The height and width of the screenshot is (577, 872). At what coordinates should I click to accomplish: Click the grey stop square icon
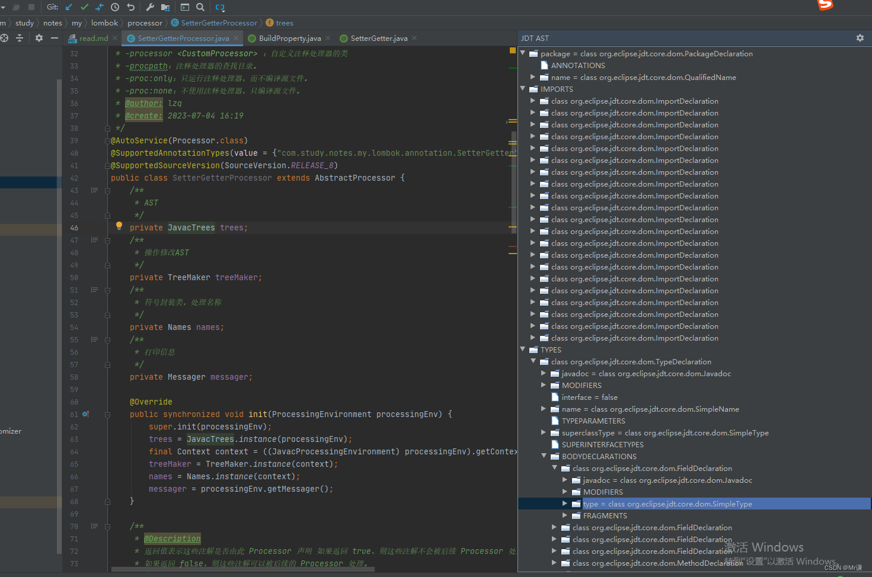(x=31, y=7)
